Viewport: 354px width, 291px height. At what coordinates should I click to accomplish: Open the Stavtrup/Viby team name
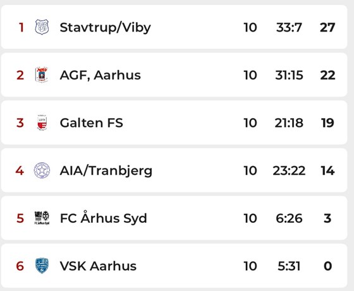[105, 28]
